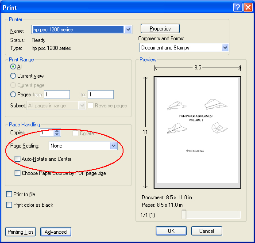Click the Cancel button
The height and width of the screenshot is (243, 255).
pos(207,231)
